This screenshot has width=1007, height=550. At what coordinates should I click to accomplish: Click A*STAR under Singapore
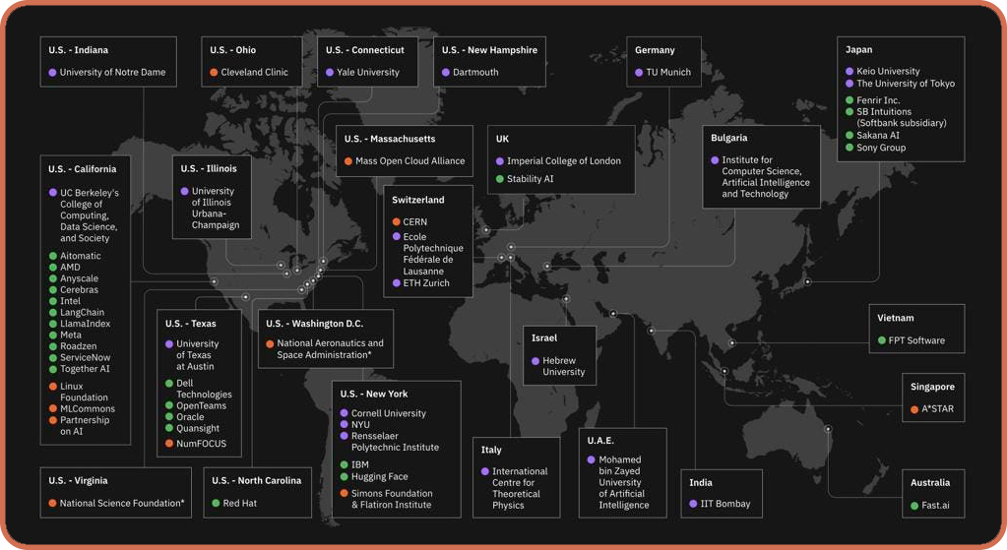click(938, 409)
